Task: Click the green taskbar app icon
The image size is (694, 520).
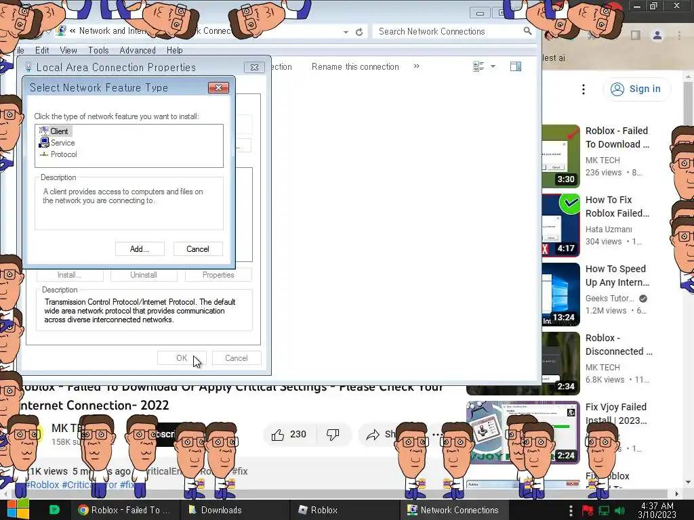Action: [54, 510]
